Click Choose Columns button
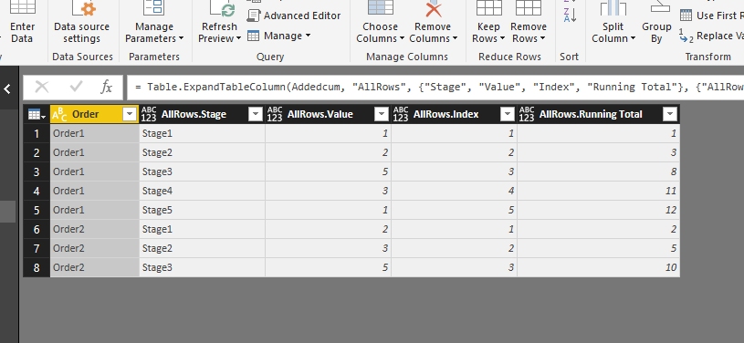The height and width of the screenshot is (343, 744). [380, 23]
